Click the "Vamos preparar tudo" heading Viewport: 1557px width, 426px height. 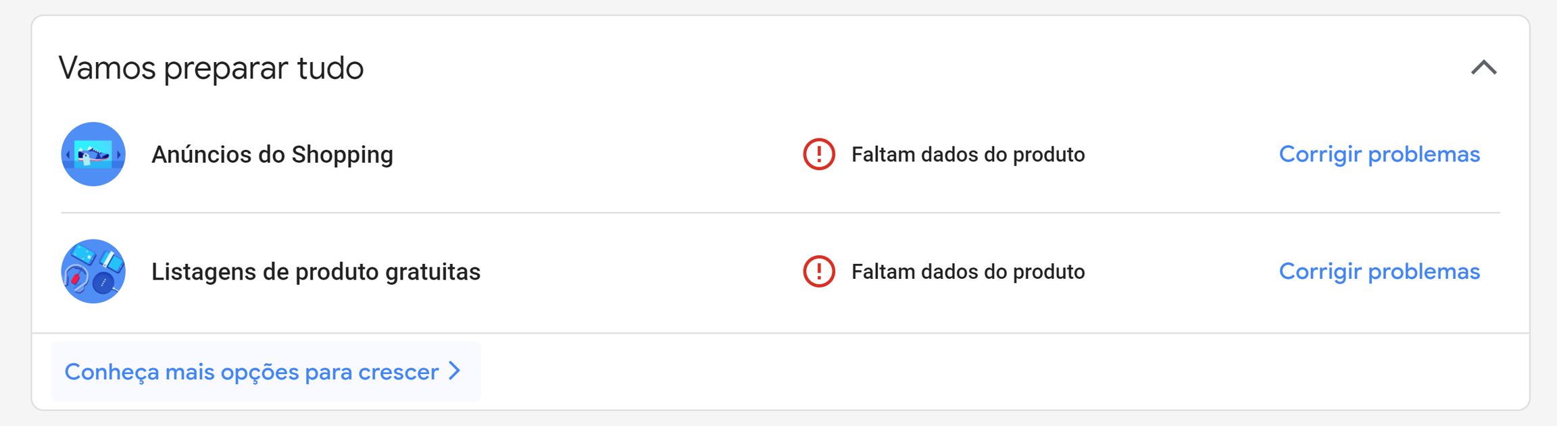click(x=211, y=68)
